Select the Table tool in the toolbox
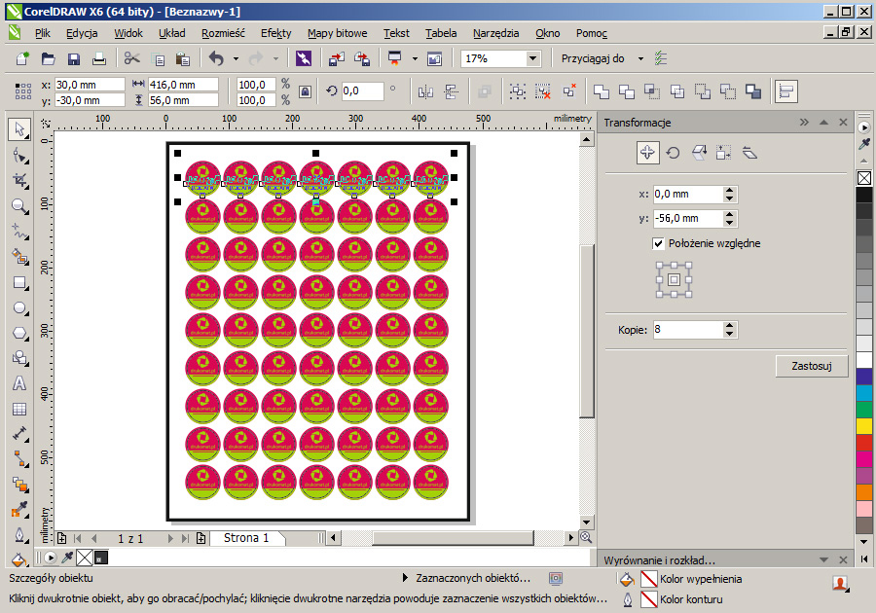876x613 pixels. [x=18, y=409]
